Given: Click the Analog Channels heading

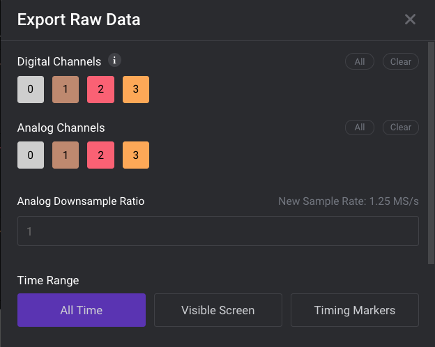Looking at the screenshot, I should tap(61, 128).
